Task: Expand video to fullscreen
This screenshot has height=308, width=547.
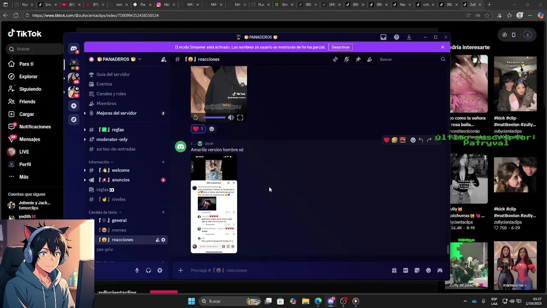Action: [240, 118]
